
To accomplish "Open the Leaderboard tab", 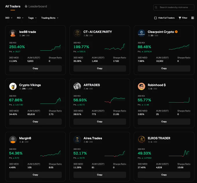I will [x=38, y=6].
